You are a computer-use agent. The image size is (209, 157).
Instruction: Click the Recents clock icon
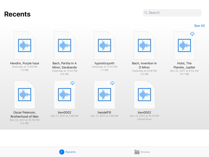62,152
